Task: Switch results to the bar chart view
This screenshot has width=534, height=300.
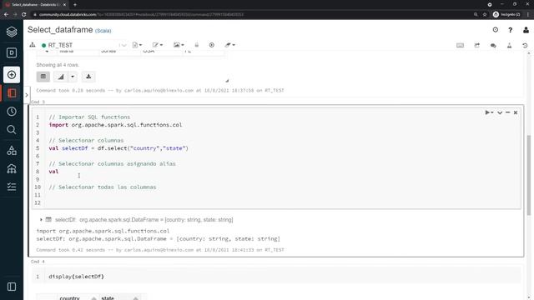Action: pos(61,77)
